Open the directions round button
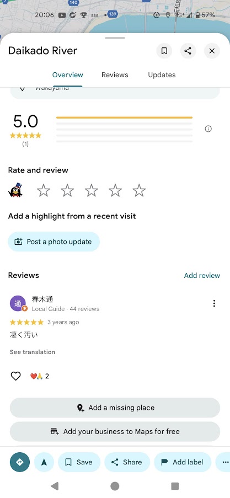Viewport: 230px width, 498px height. pyautogui.click(x=20, y=462)
